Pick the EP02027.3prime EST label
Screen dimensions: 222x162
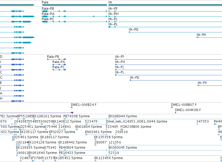click(x=62, y=132)
